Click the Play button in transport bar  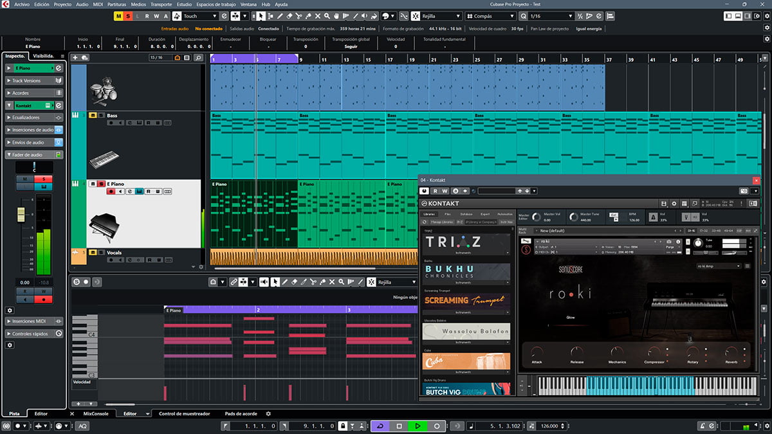(418, 426)
